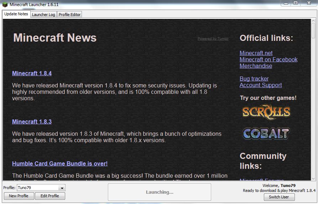The height and width of the screenshot is (204, 318).
Task: Open Humble Card Game Bundle is over link
Action: (60, 163)
